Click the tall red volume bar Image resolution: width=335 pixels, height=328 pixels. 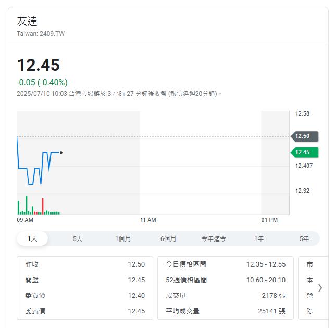[x=43, y=206]
